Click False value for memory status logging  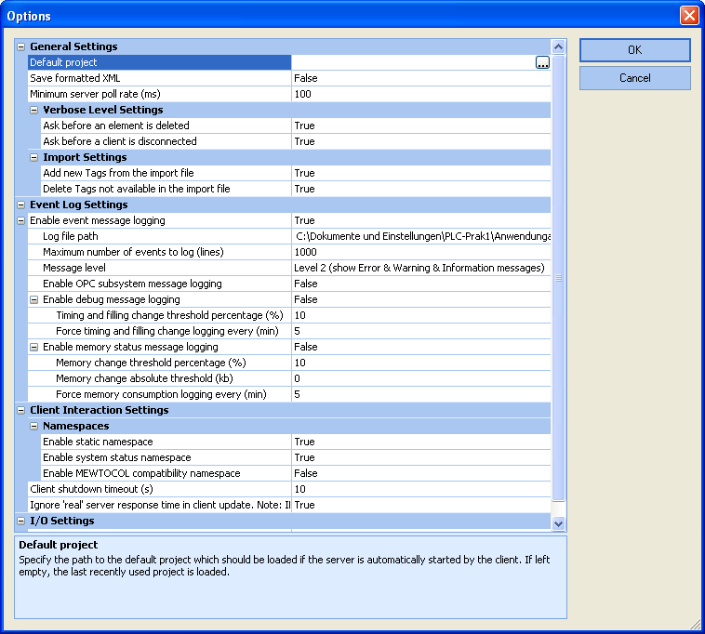point(306,347)
